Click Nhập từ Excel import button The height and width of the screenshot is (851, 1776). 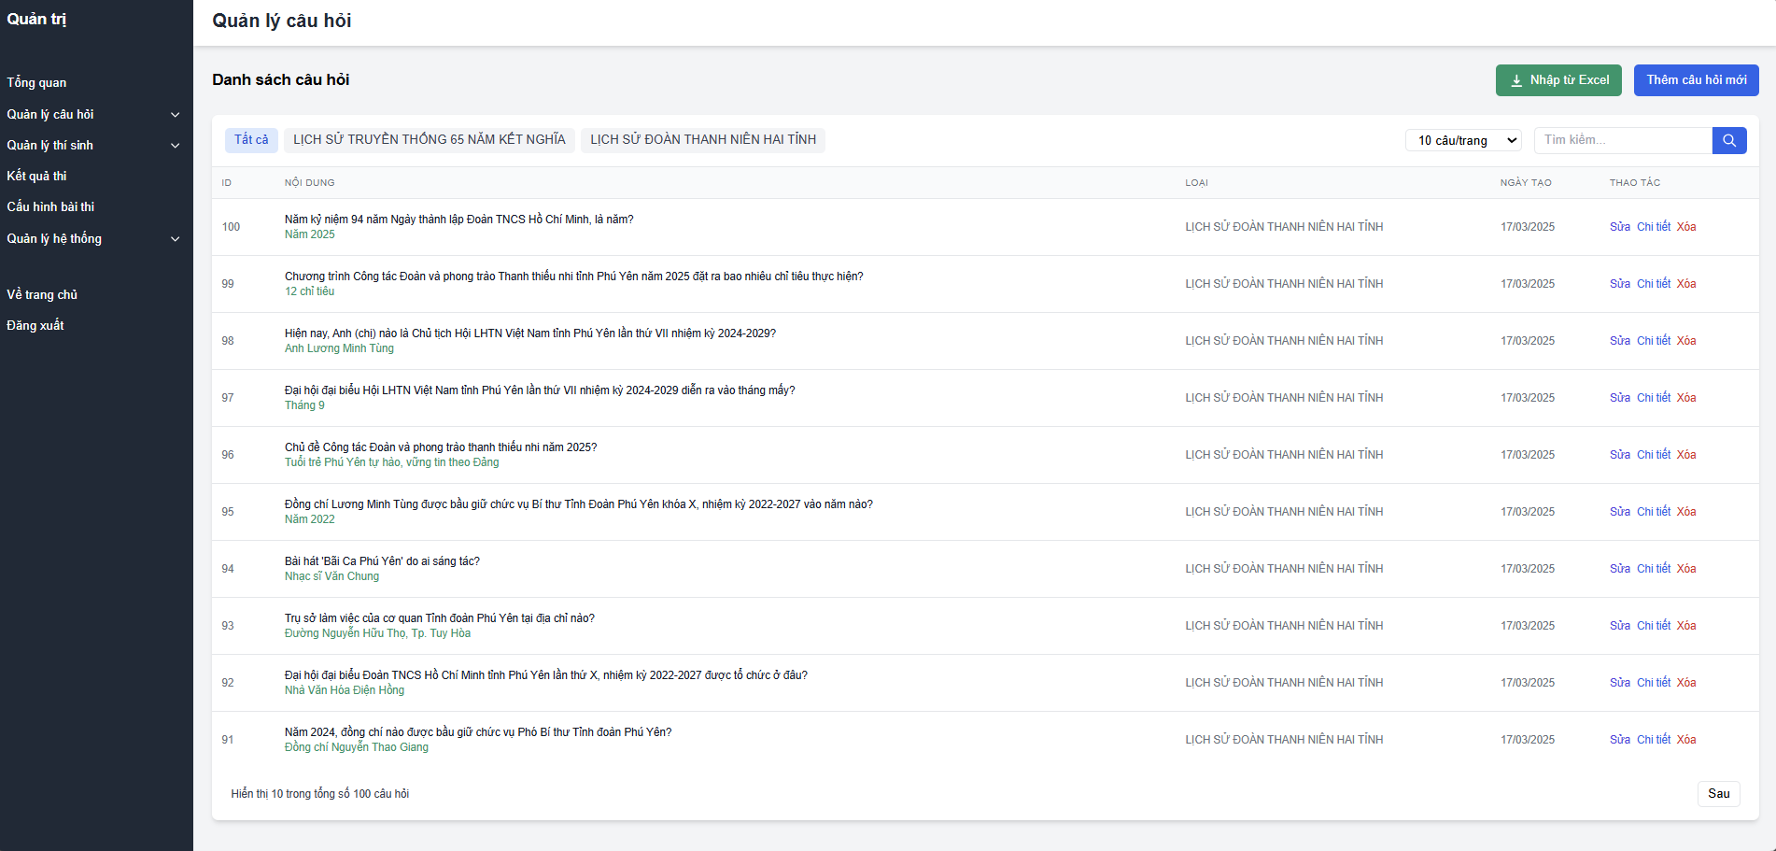pos(1558,80)
